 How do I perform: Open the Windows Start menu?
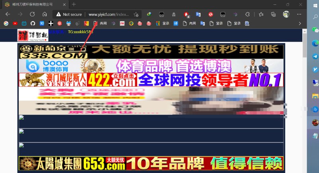pyautogui.click(x=315, y=6)
